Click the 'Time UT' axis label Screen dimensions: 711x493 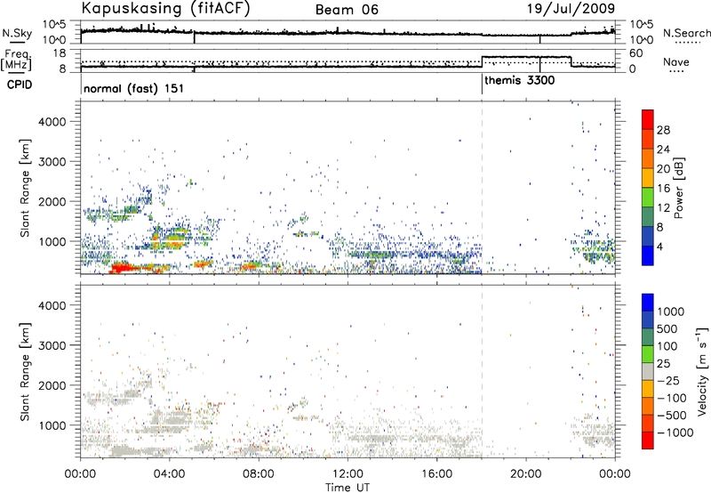(x=348, y=488)
